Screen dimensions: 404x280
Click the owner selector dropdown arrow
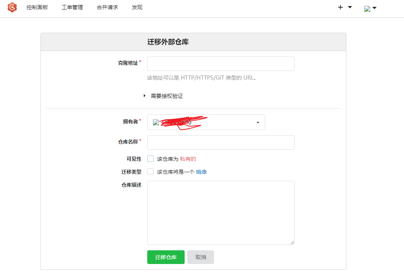pos(257,122)
